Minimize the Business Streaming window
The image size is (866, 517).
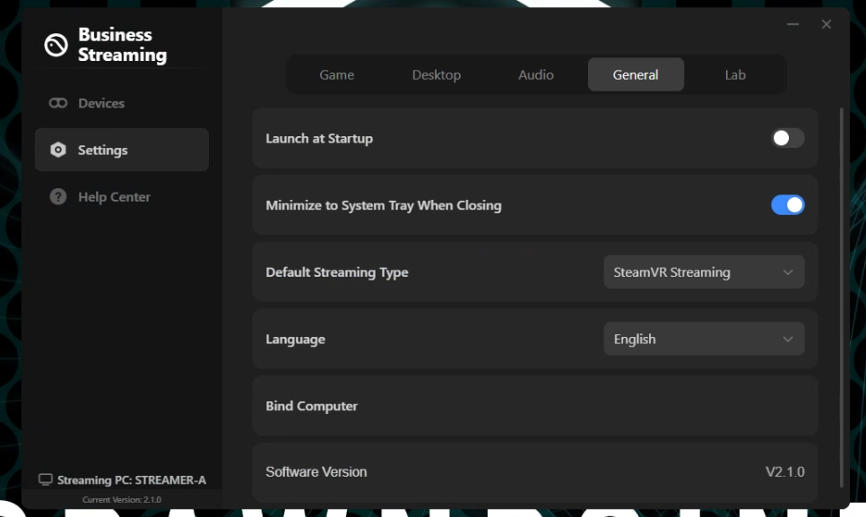coord(792,24)
